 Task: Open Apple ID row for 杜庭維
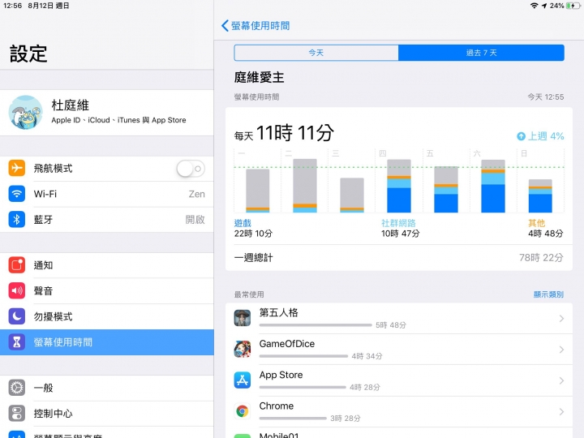click(x=107, y=113)
